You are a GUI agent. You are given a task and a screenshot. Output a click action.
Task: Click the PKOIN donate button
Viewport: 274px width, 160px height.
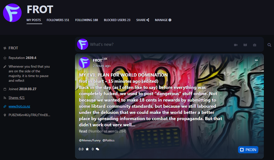[x=248, y=150]
